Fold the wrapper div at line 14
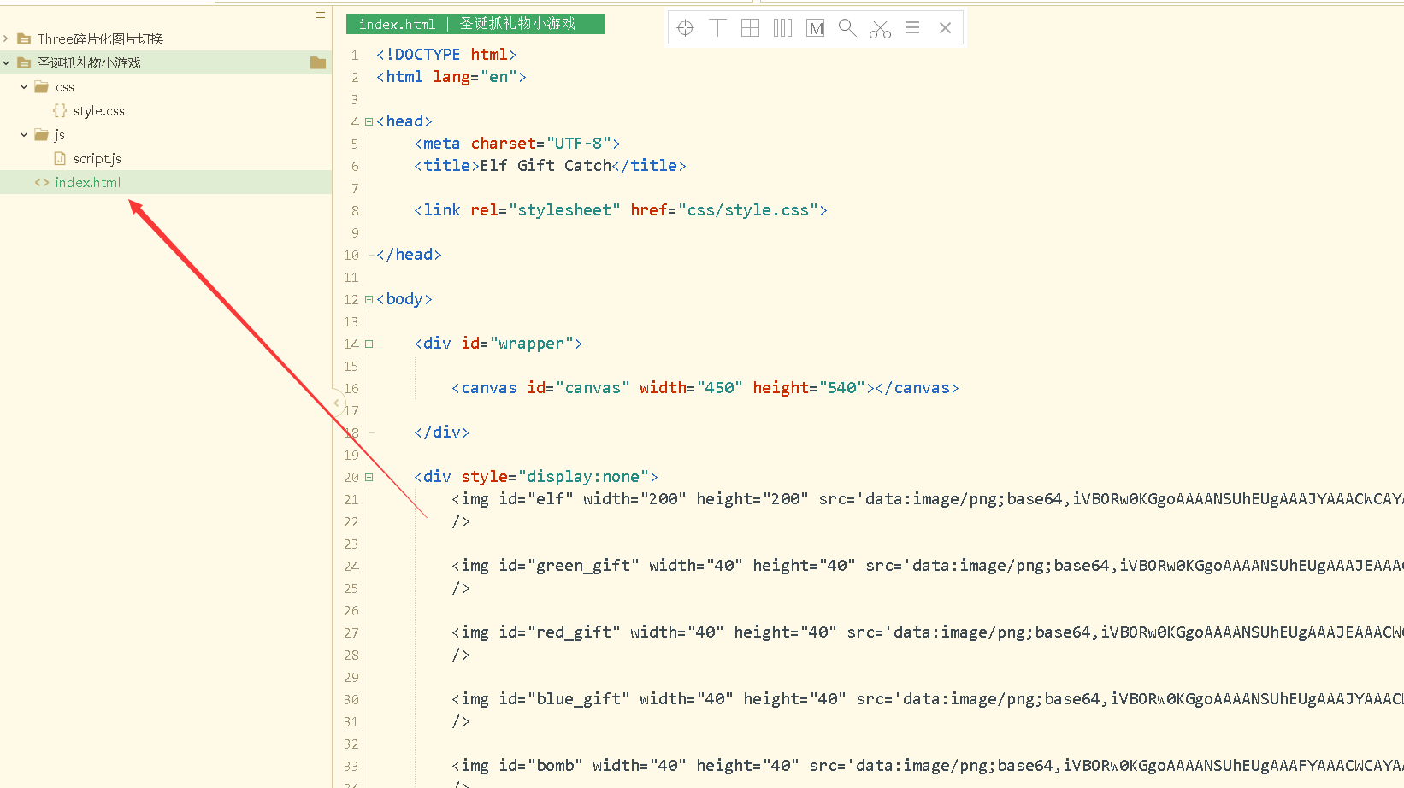This screenshot has height=788, width=1404. pyautogui.click(x=369, y=344)
